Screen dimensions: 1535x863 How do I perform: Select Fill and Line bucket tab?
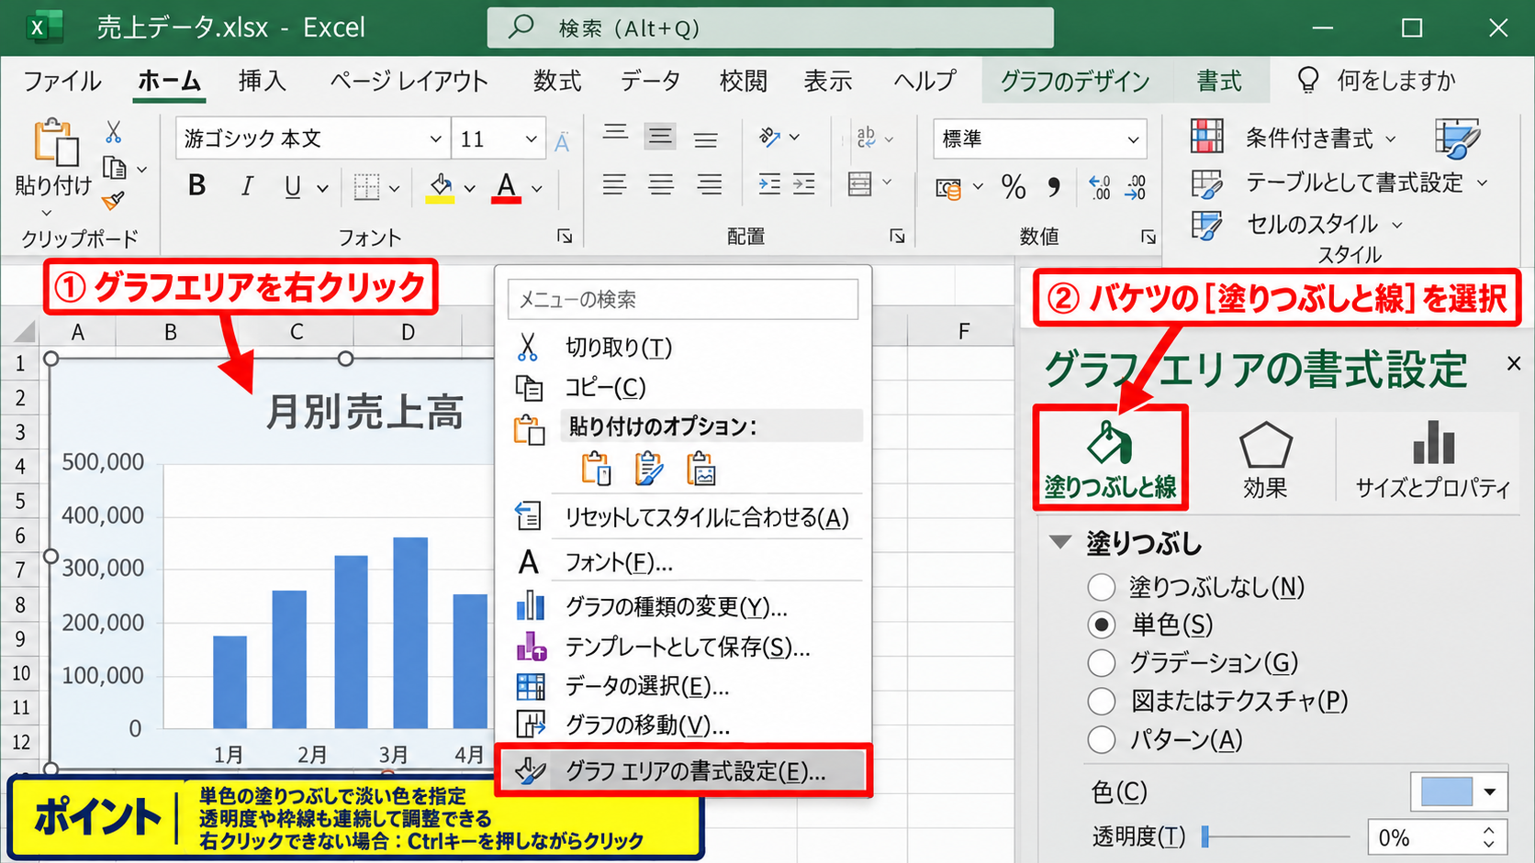click(1110, 459)
